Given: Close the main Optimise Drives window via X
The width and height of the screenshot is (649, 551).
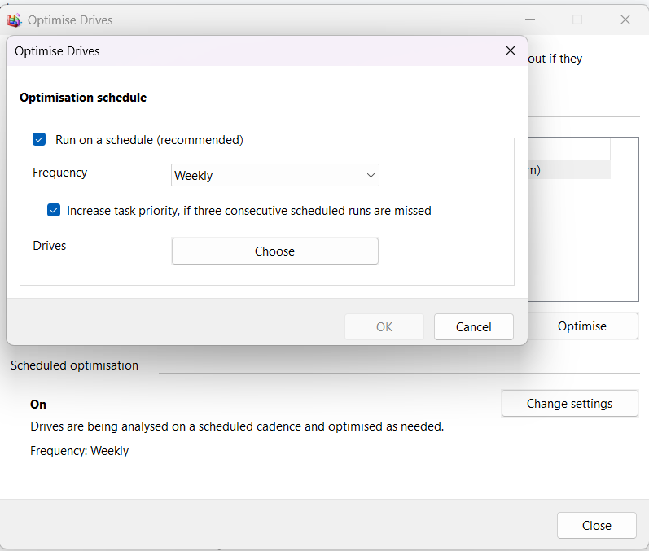Looking at the screenshot, I should point(625,20).
